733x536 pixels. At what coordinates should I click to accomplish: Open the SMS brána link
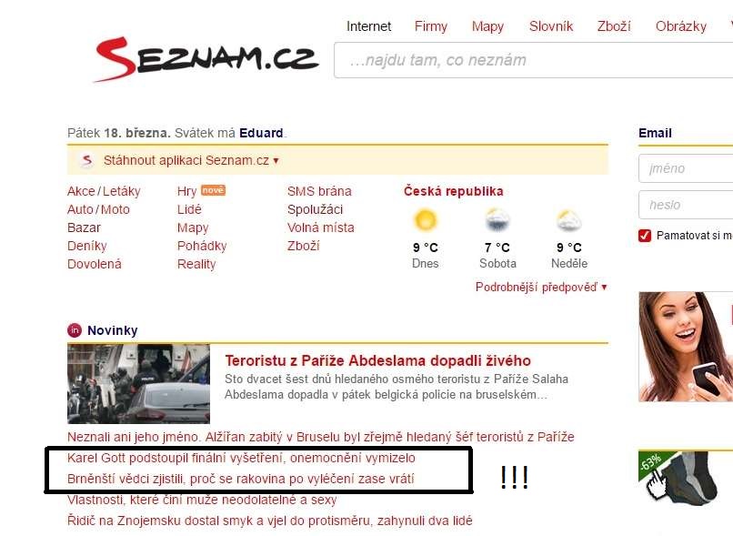pos(319,191)
